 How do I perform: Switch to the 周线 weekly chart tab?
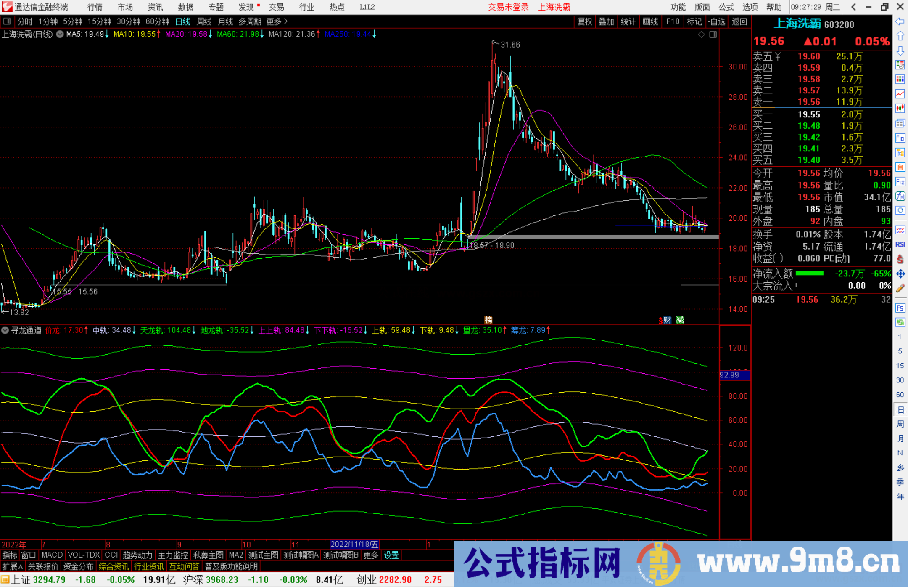pyautogui.click(x=204, y=21)
